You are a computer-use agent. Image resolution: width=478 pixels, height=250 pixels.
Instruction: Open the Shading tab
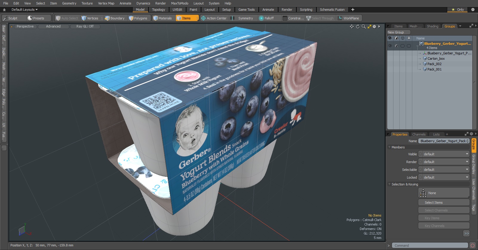[432, 26]
